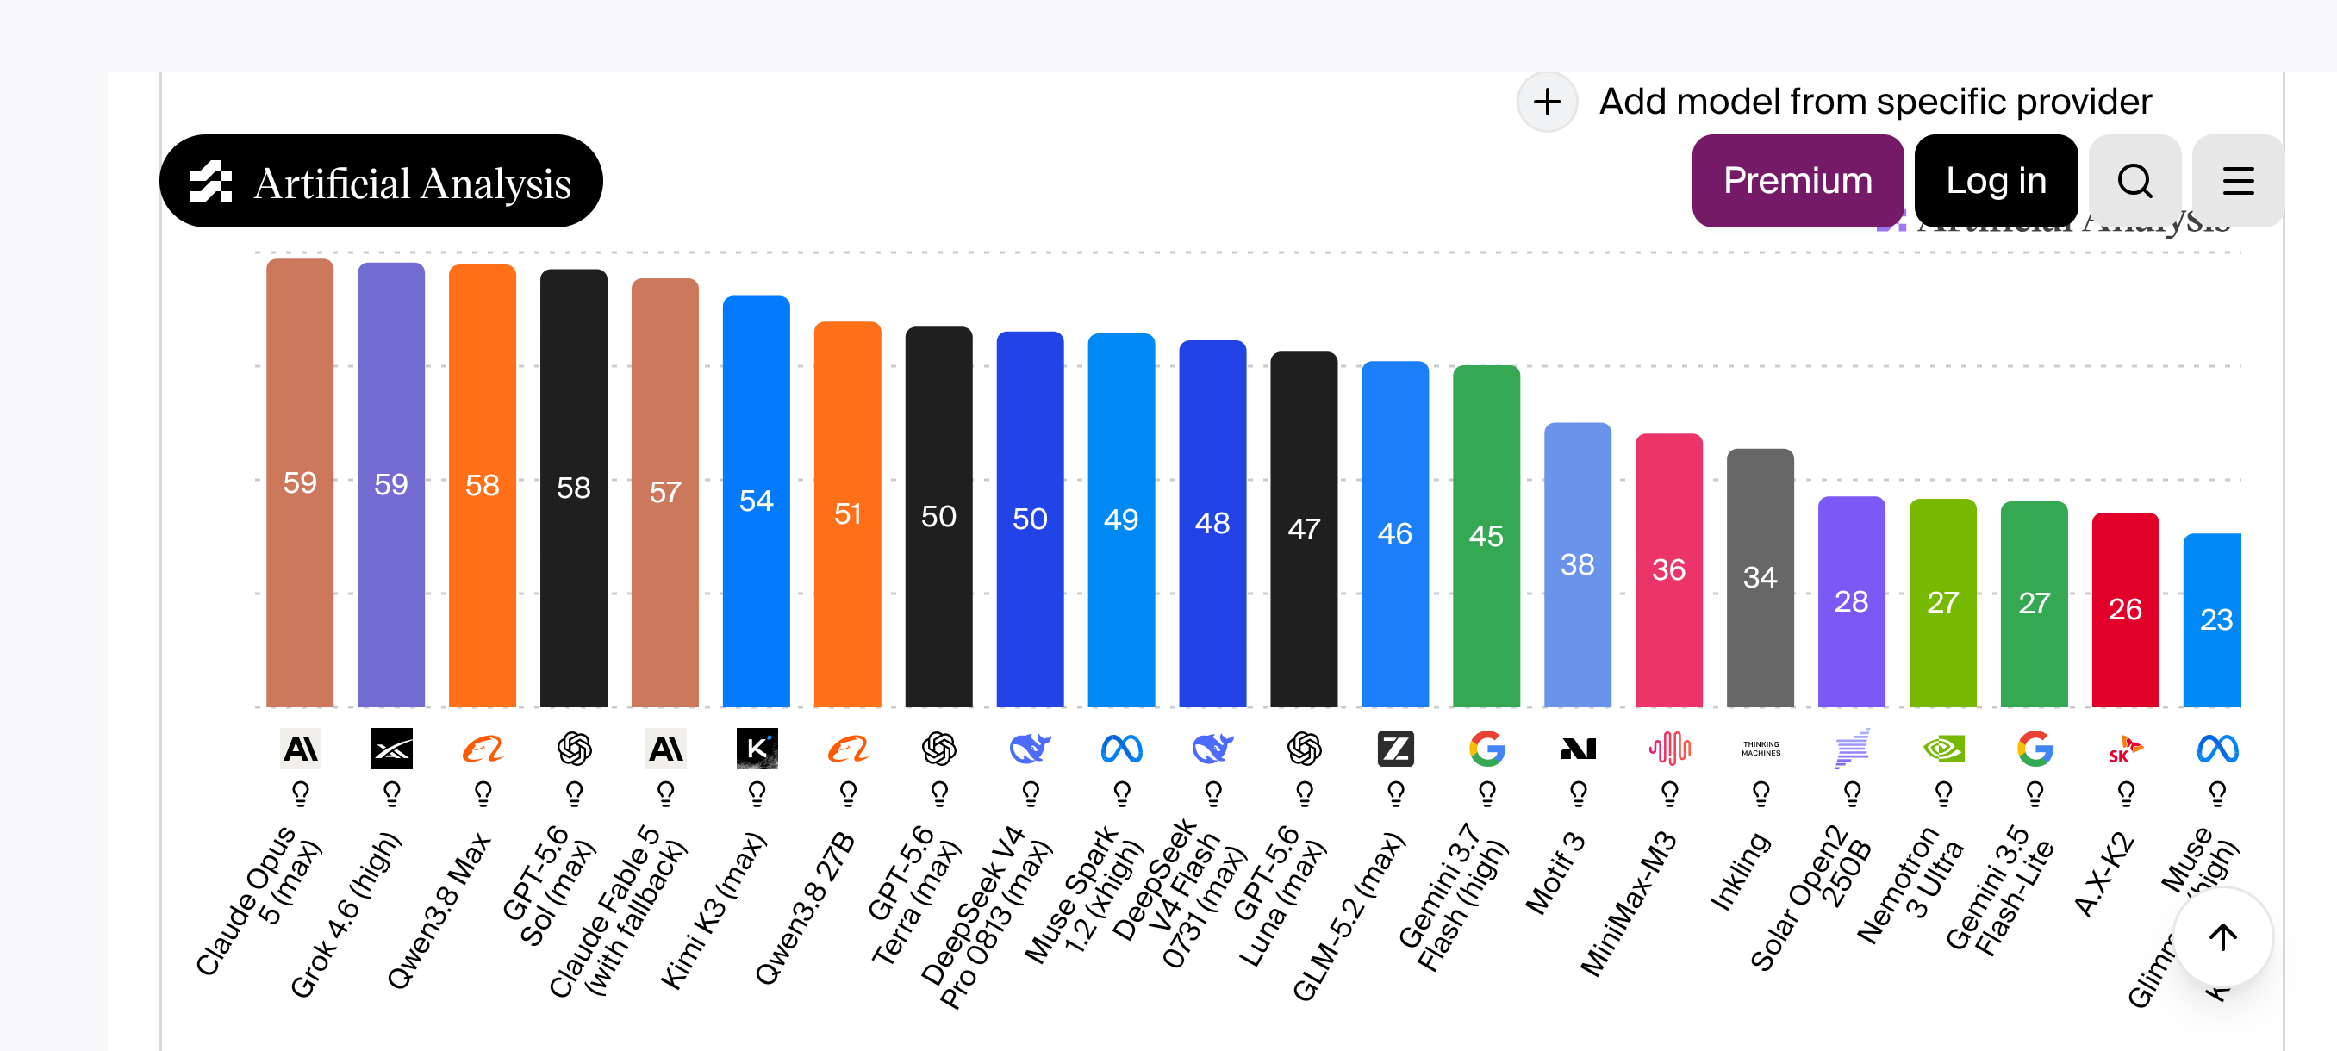Click the lightbulb icon under Claude Opus 5
Screen dimensions: 2337x1051
(300, 794)
